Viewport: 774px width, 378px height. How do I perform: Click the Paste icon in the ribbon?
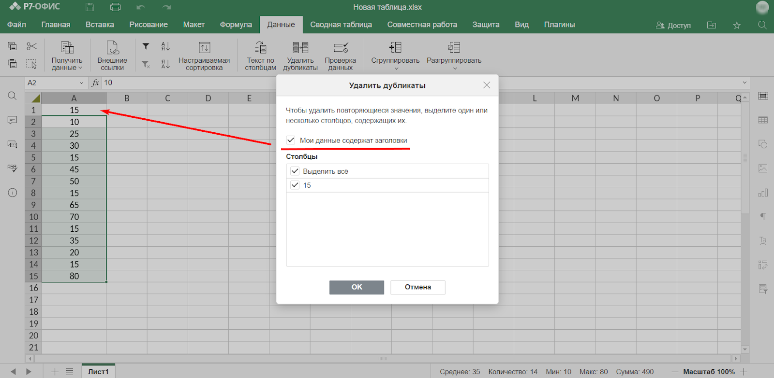(13, 64)
